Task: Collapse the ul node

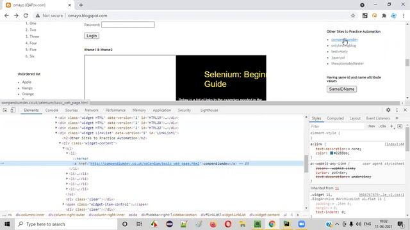Action: (x=63, y=148)
